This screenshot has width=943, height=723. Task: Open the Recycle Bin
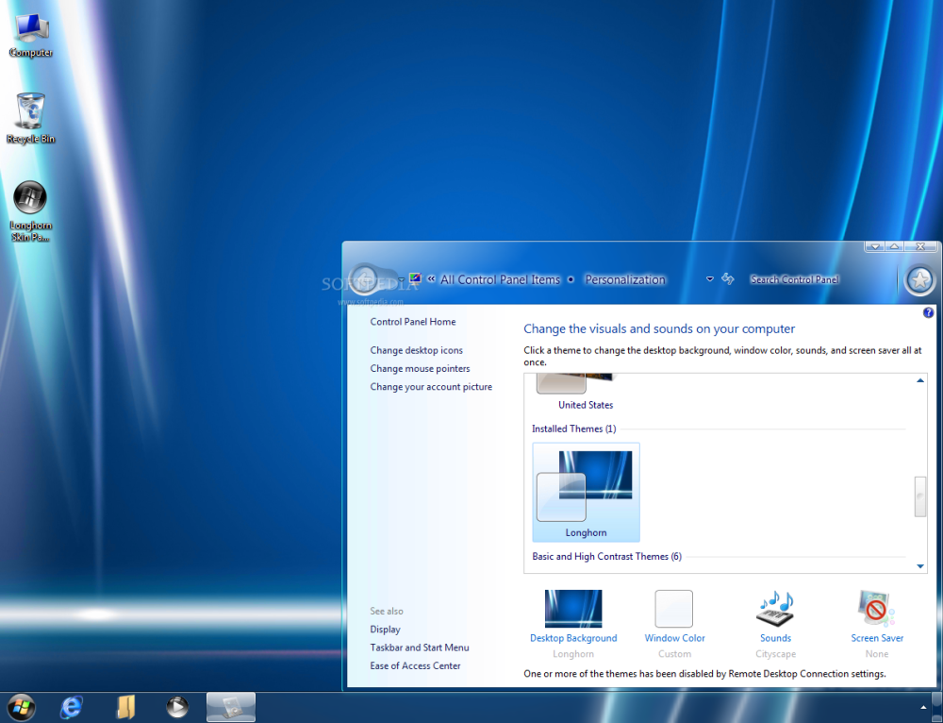[x=29, y=109]
